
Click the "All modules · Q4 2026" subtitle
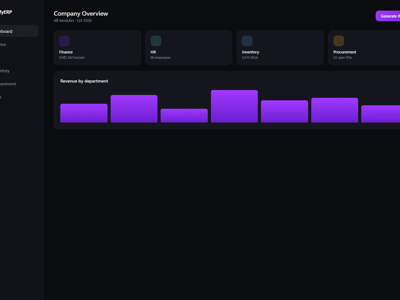(73, 21)
